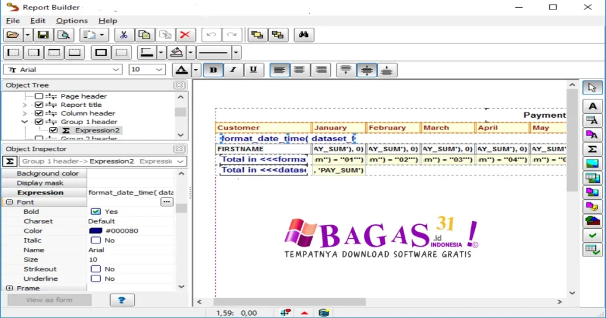This screenshot has height=318, width=606.
Task: Toggle the Report title checkbox
Action: 39,105
